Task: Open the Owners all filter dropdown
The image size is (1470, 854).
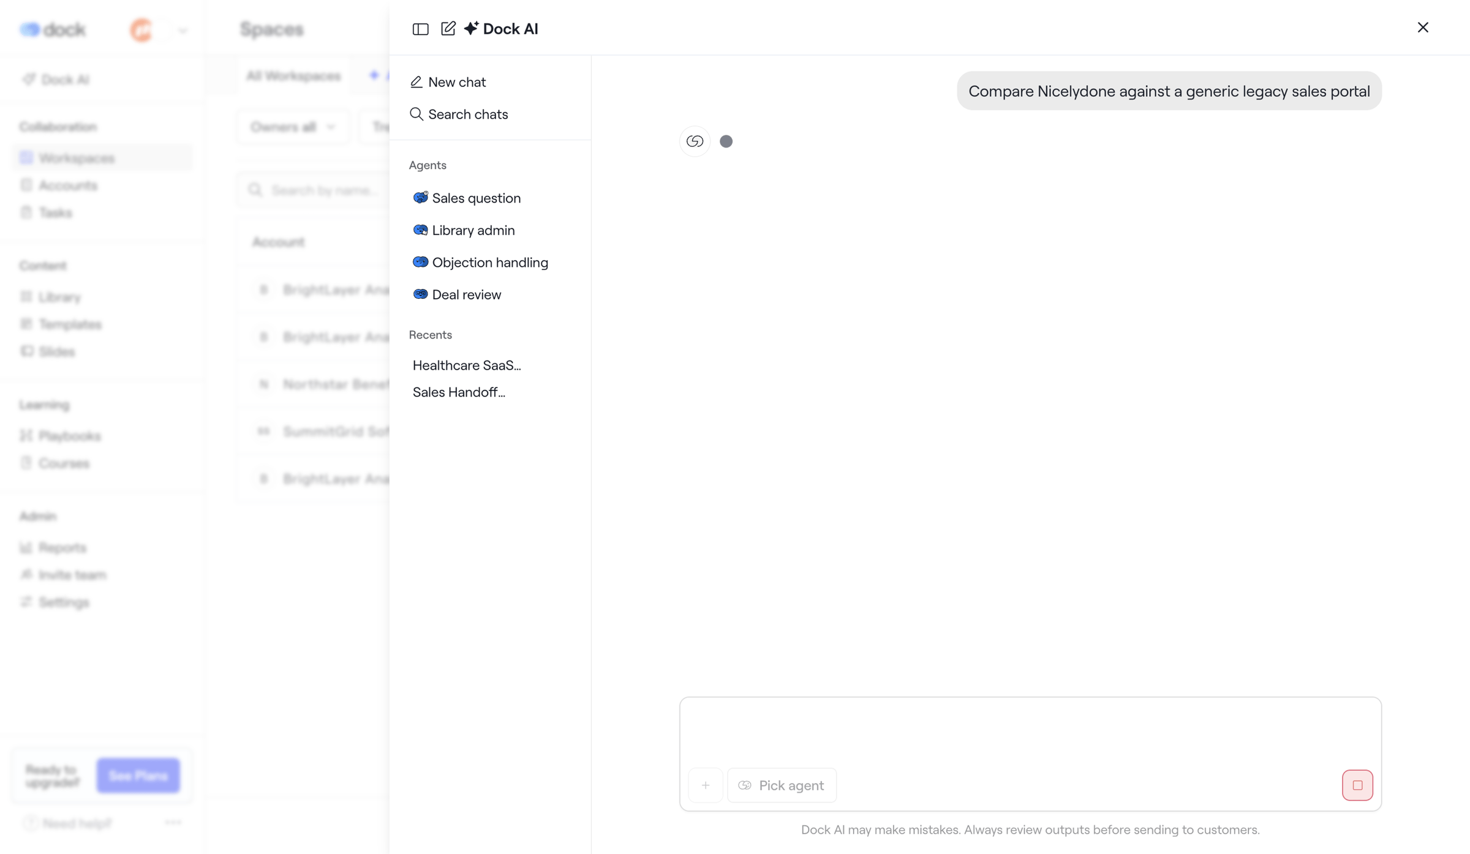Action: pos(293,127)
